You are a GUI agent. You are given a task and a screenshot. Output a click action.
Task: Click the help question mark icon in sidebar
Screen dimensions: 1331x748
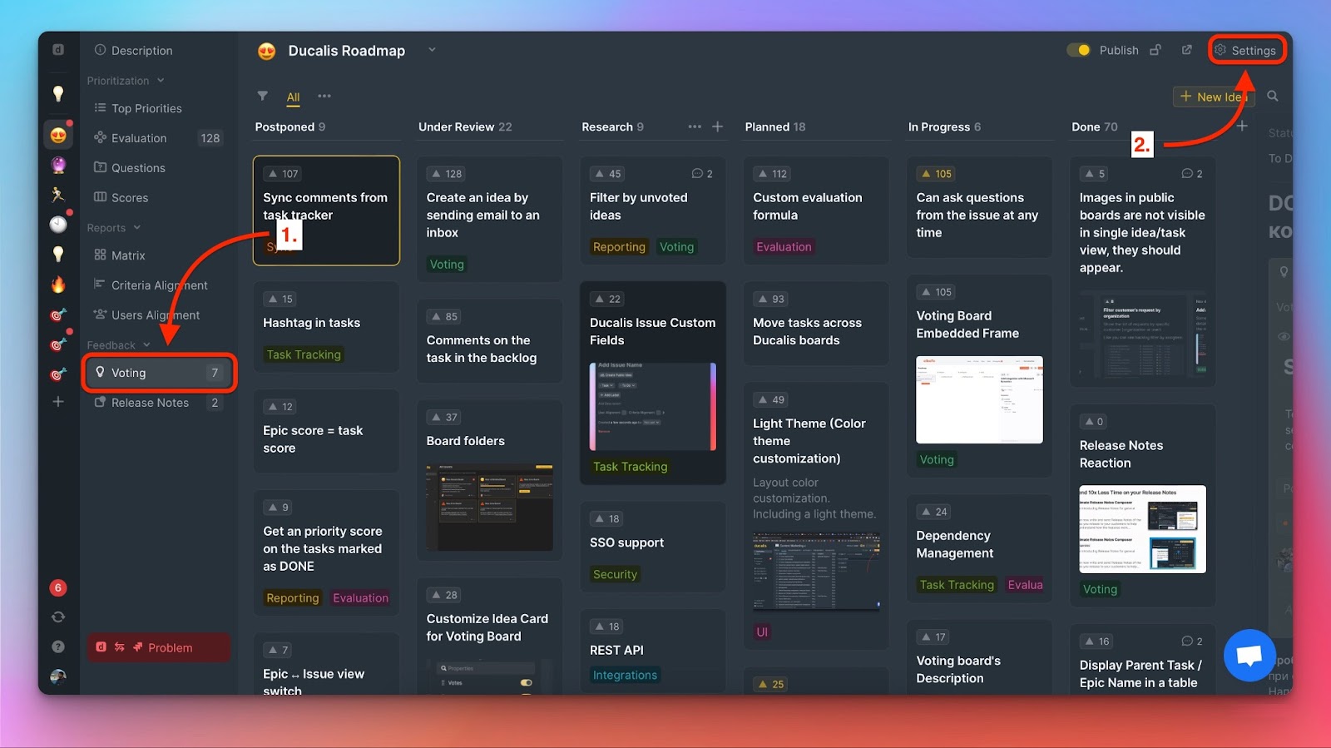pyautogui.click(x=58, y=646)
